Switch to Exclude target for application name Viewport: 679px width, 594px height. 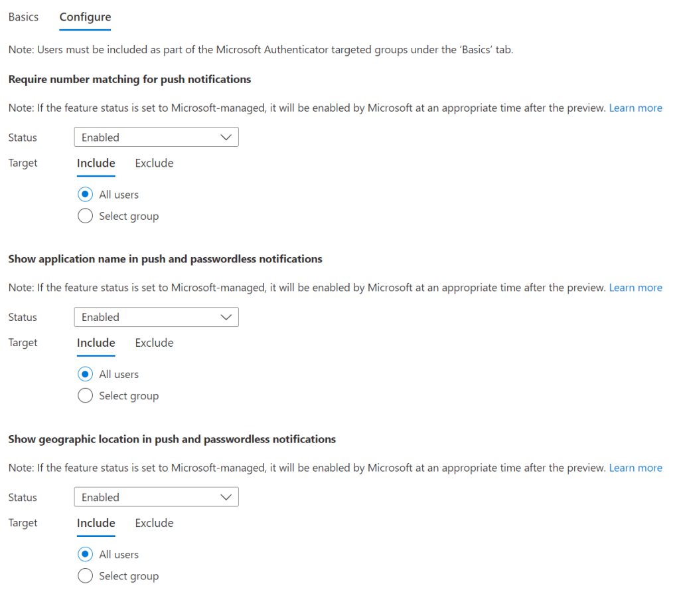154,344
